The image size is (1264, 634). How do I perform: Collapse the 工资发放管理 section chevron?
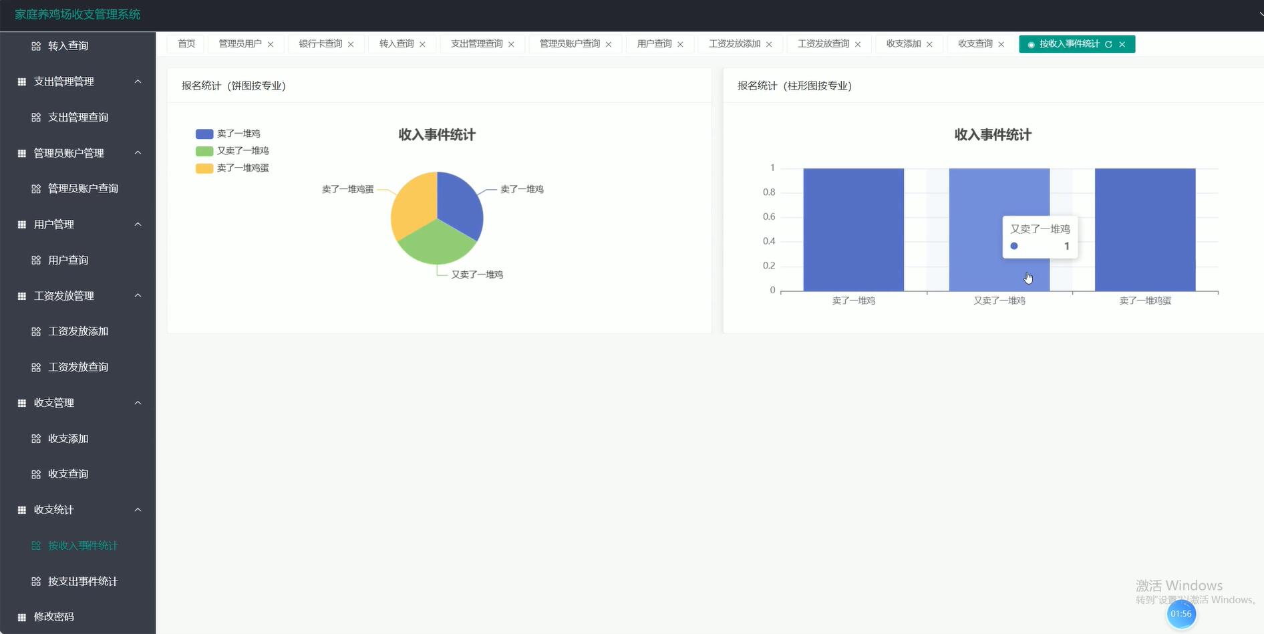coord(138,296)
